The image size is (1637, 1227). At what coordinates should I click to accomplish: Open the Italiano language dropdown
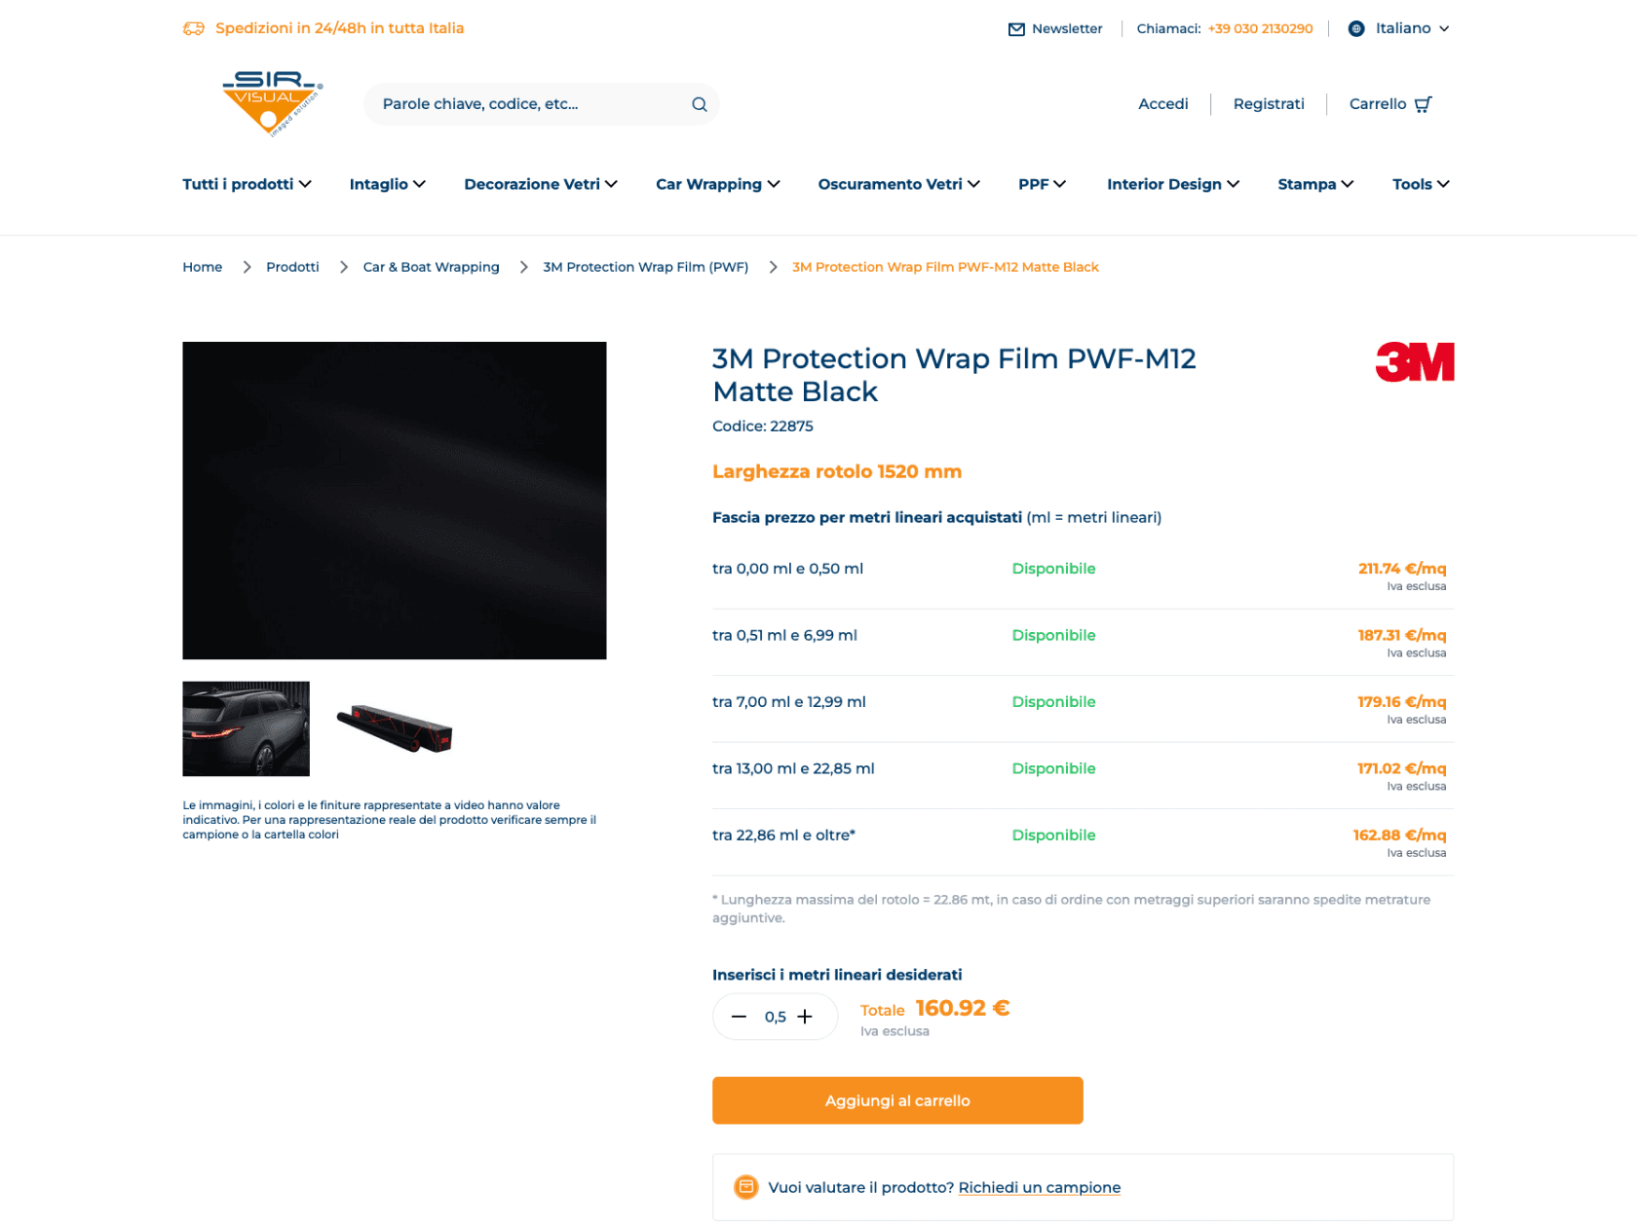coord(1412,28)
